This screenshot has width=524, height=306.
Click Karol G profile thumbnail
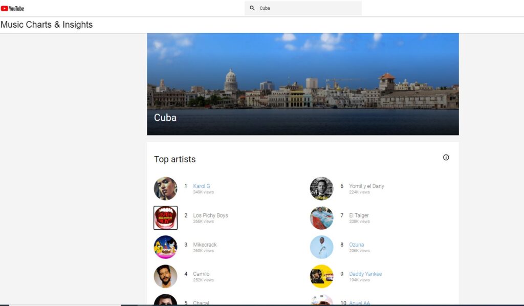pos(165,188)
